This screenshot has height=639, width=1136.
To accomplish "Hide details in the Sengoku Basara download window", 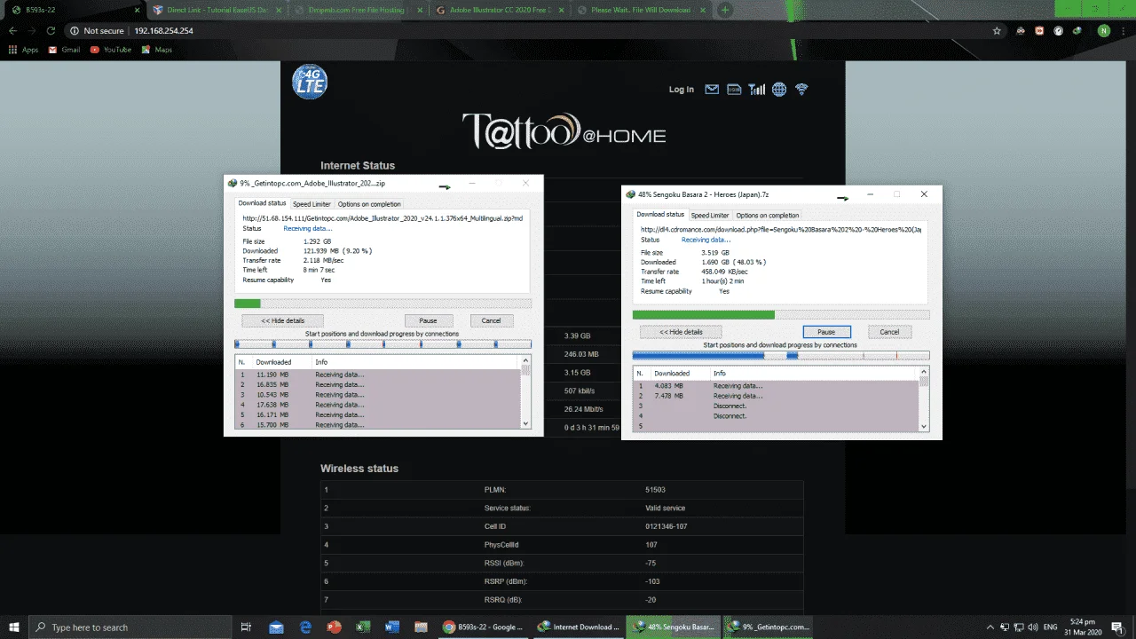I will coord(681,332).
